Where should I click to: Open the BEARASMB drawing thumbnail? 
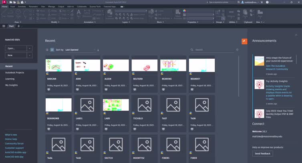pyautogui.click(x=58, y=105)
